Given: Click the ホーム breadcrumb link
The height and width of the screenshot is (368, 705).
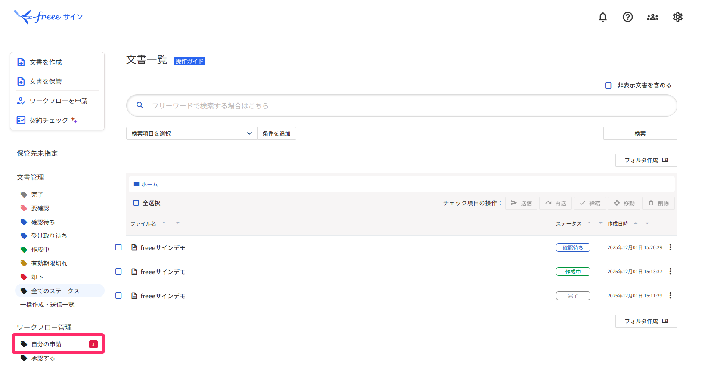Looking at the screenshot, I should 149,184.
